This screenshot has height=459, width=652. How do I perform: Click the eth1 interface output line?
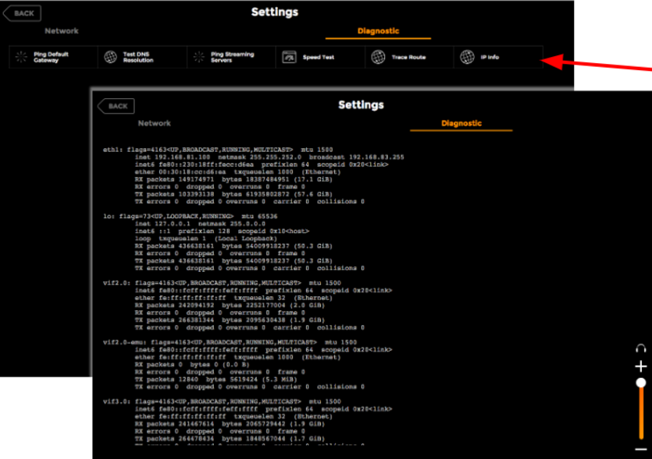pyautogui.click(x=198, y=148)
